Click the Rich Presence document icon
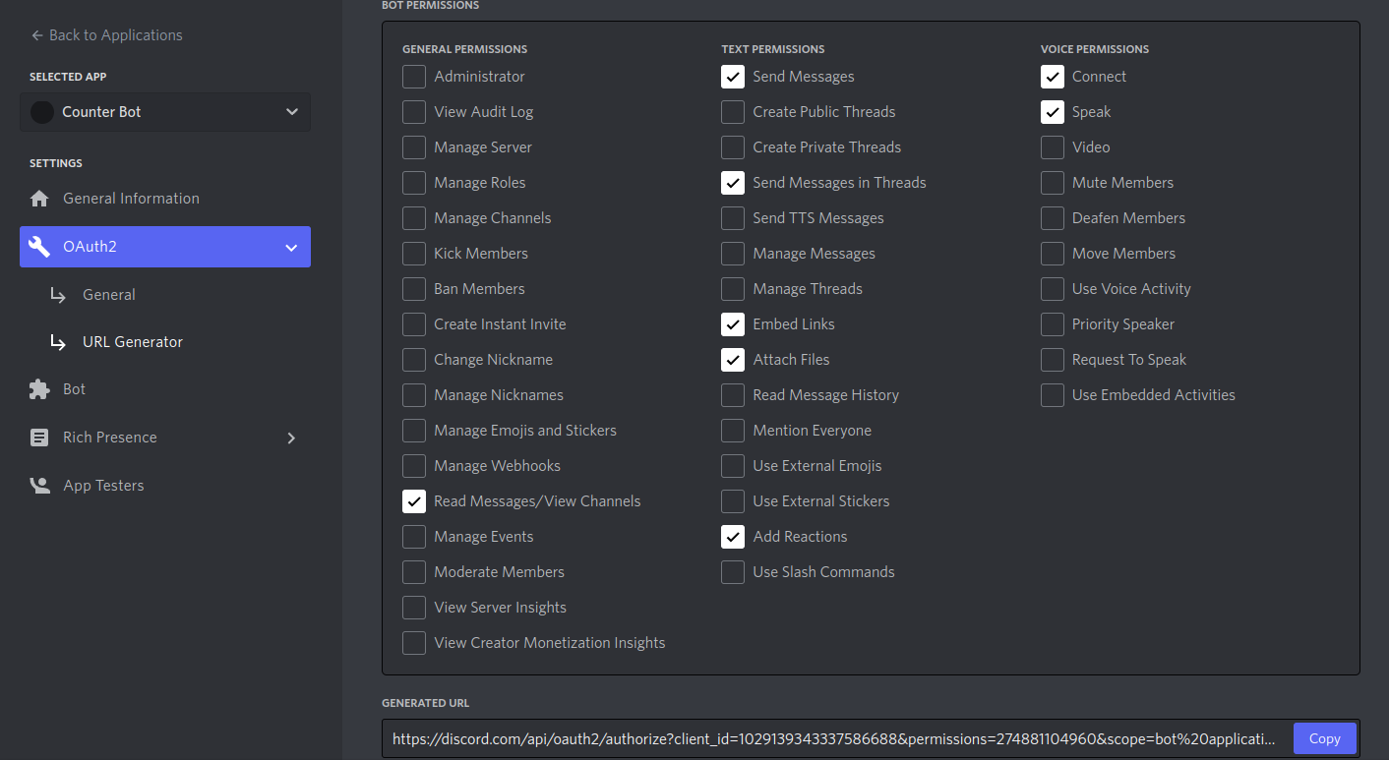 click(x=39, y=438)
